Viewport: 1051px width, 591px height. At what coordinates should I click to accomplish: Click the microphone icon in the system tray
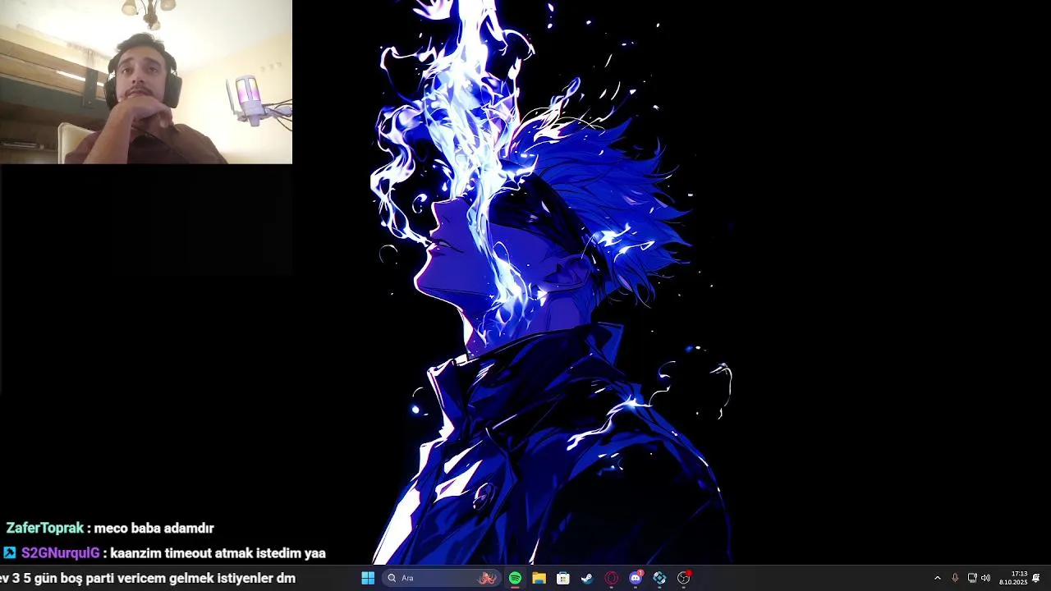(955, 578)
